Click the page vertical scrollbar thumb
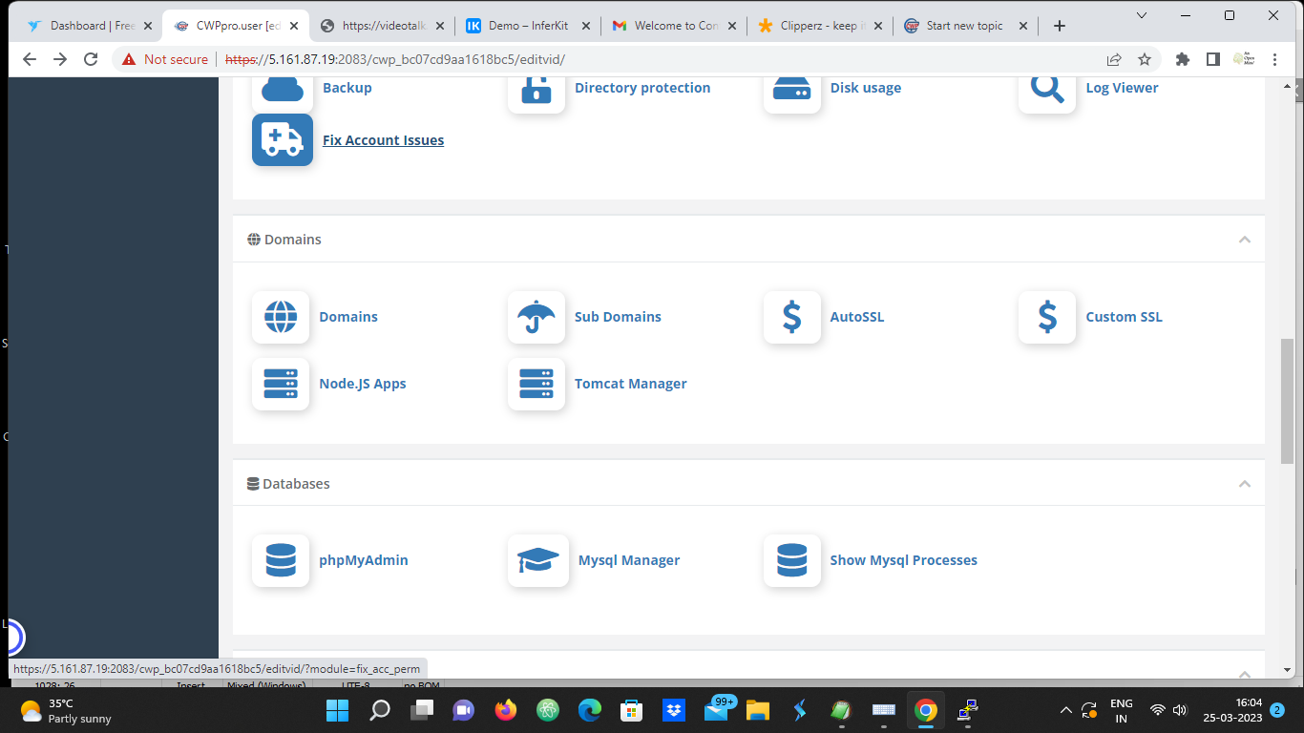The height and width of the screenshot is (733, 1304). (x=1288, y=401)
